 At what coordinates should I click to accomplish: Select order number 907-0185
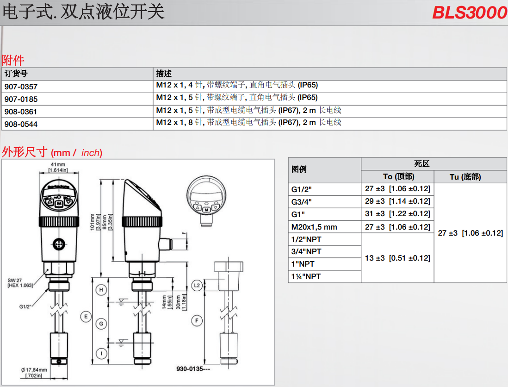pyautogui.click(x=21, y=99)
